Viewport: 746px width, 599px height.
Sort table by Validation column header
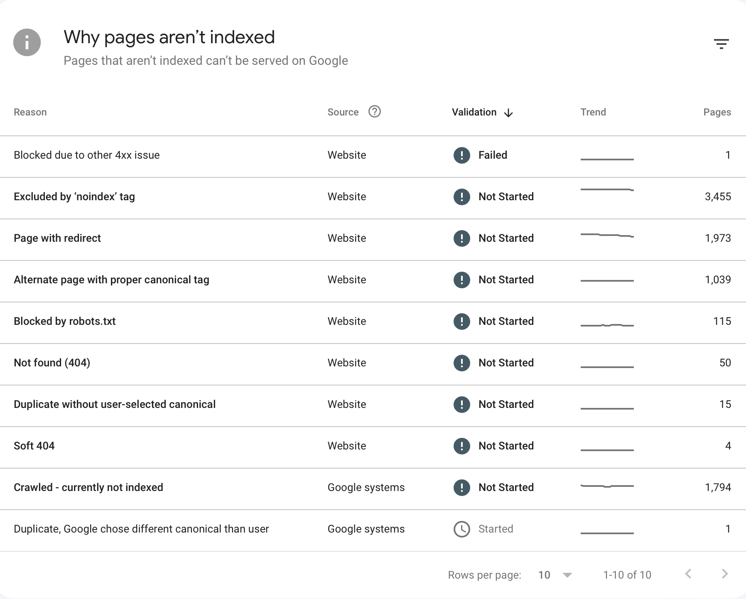coord(474,112)
